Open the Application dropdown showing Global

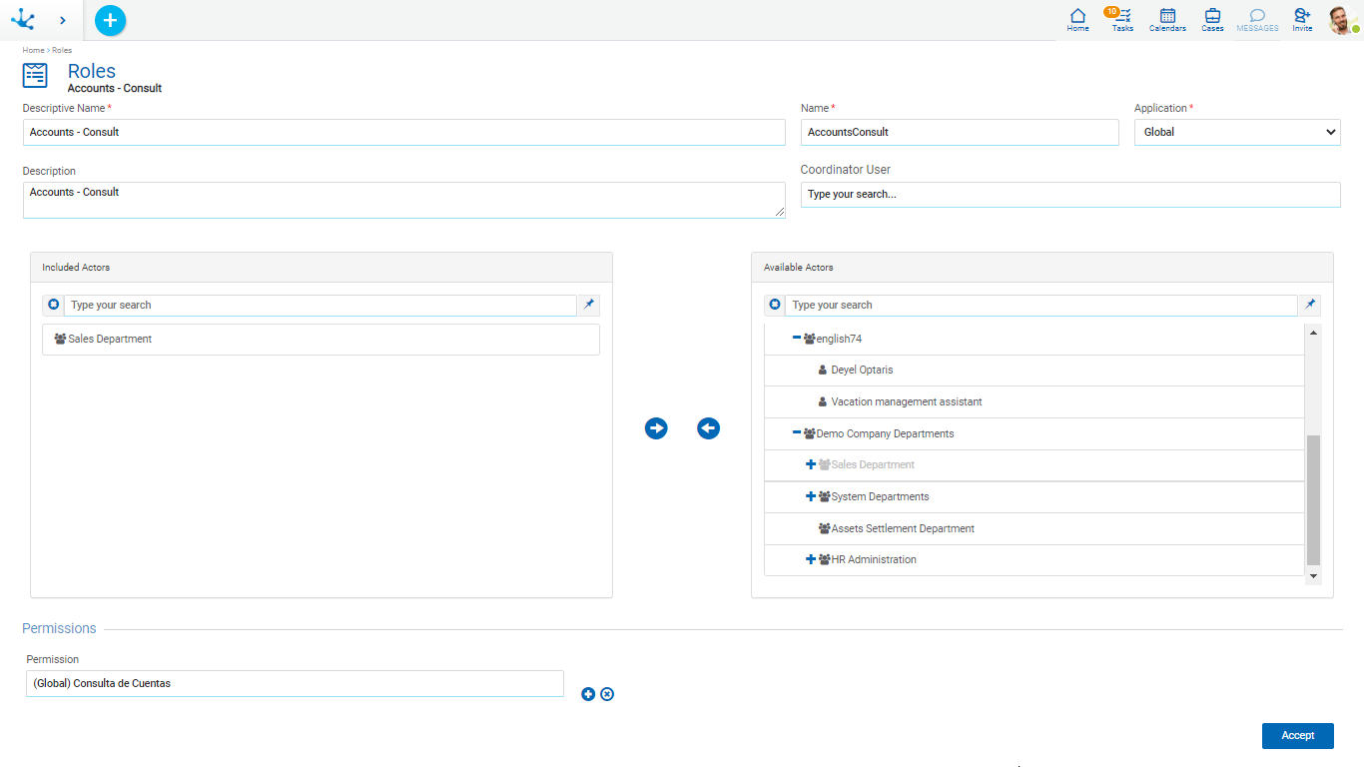pyautogui.click(x=1237, y=132)
